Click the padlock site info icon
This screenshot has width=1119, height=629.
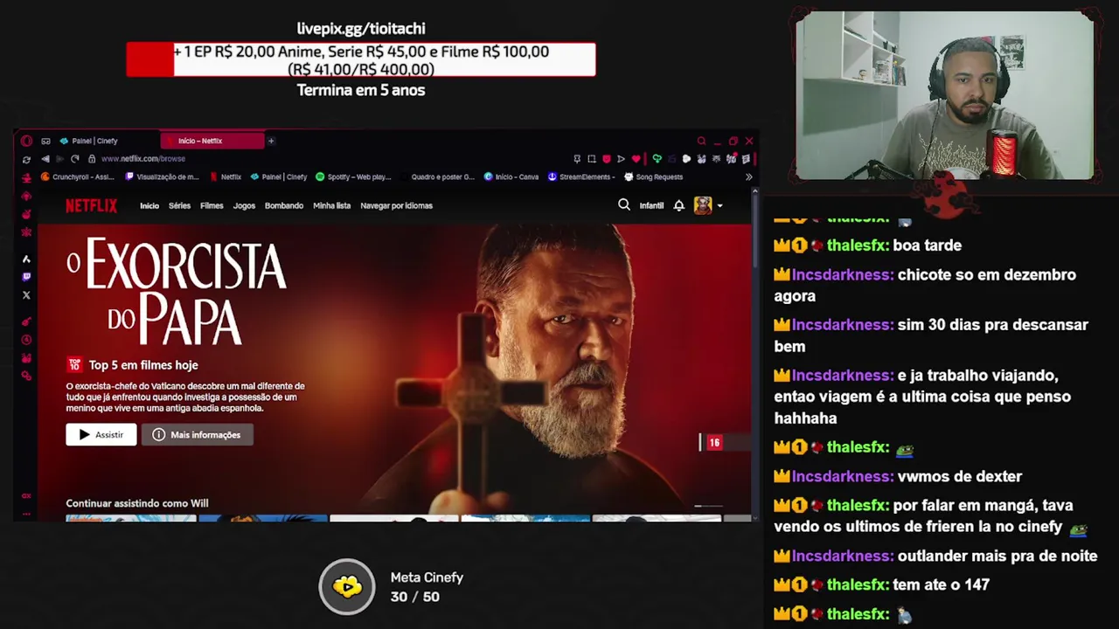92,159
